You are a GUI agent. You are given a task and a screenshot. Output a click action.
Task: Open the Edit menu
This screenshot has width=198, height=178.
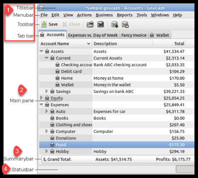coord(55,15)
